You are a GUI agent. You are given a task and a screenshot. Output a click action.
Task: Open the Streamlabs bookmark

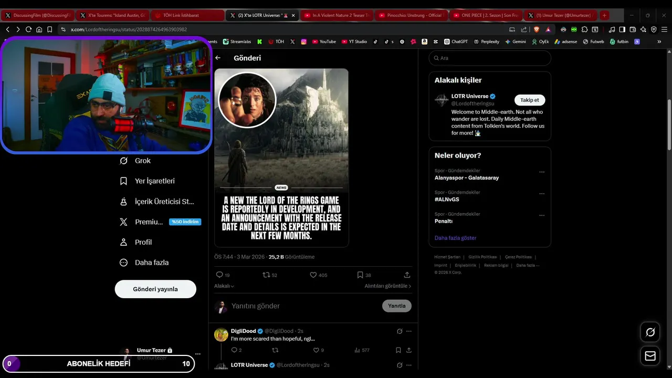click(237, 41)
